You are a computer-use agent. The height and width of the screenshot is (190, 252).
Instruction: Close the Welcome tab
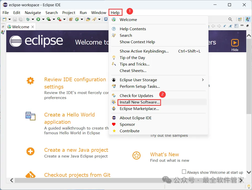pos(32,27)
